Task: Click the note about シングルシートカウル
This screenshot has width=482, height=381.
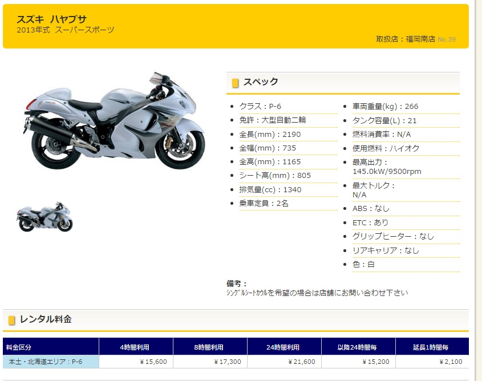Action: point(317,293)
